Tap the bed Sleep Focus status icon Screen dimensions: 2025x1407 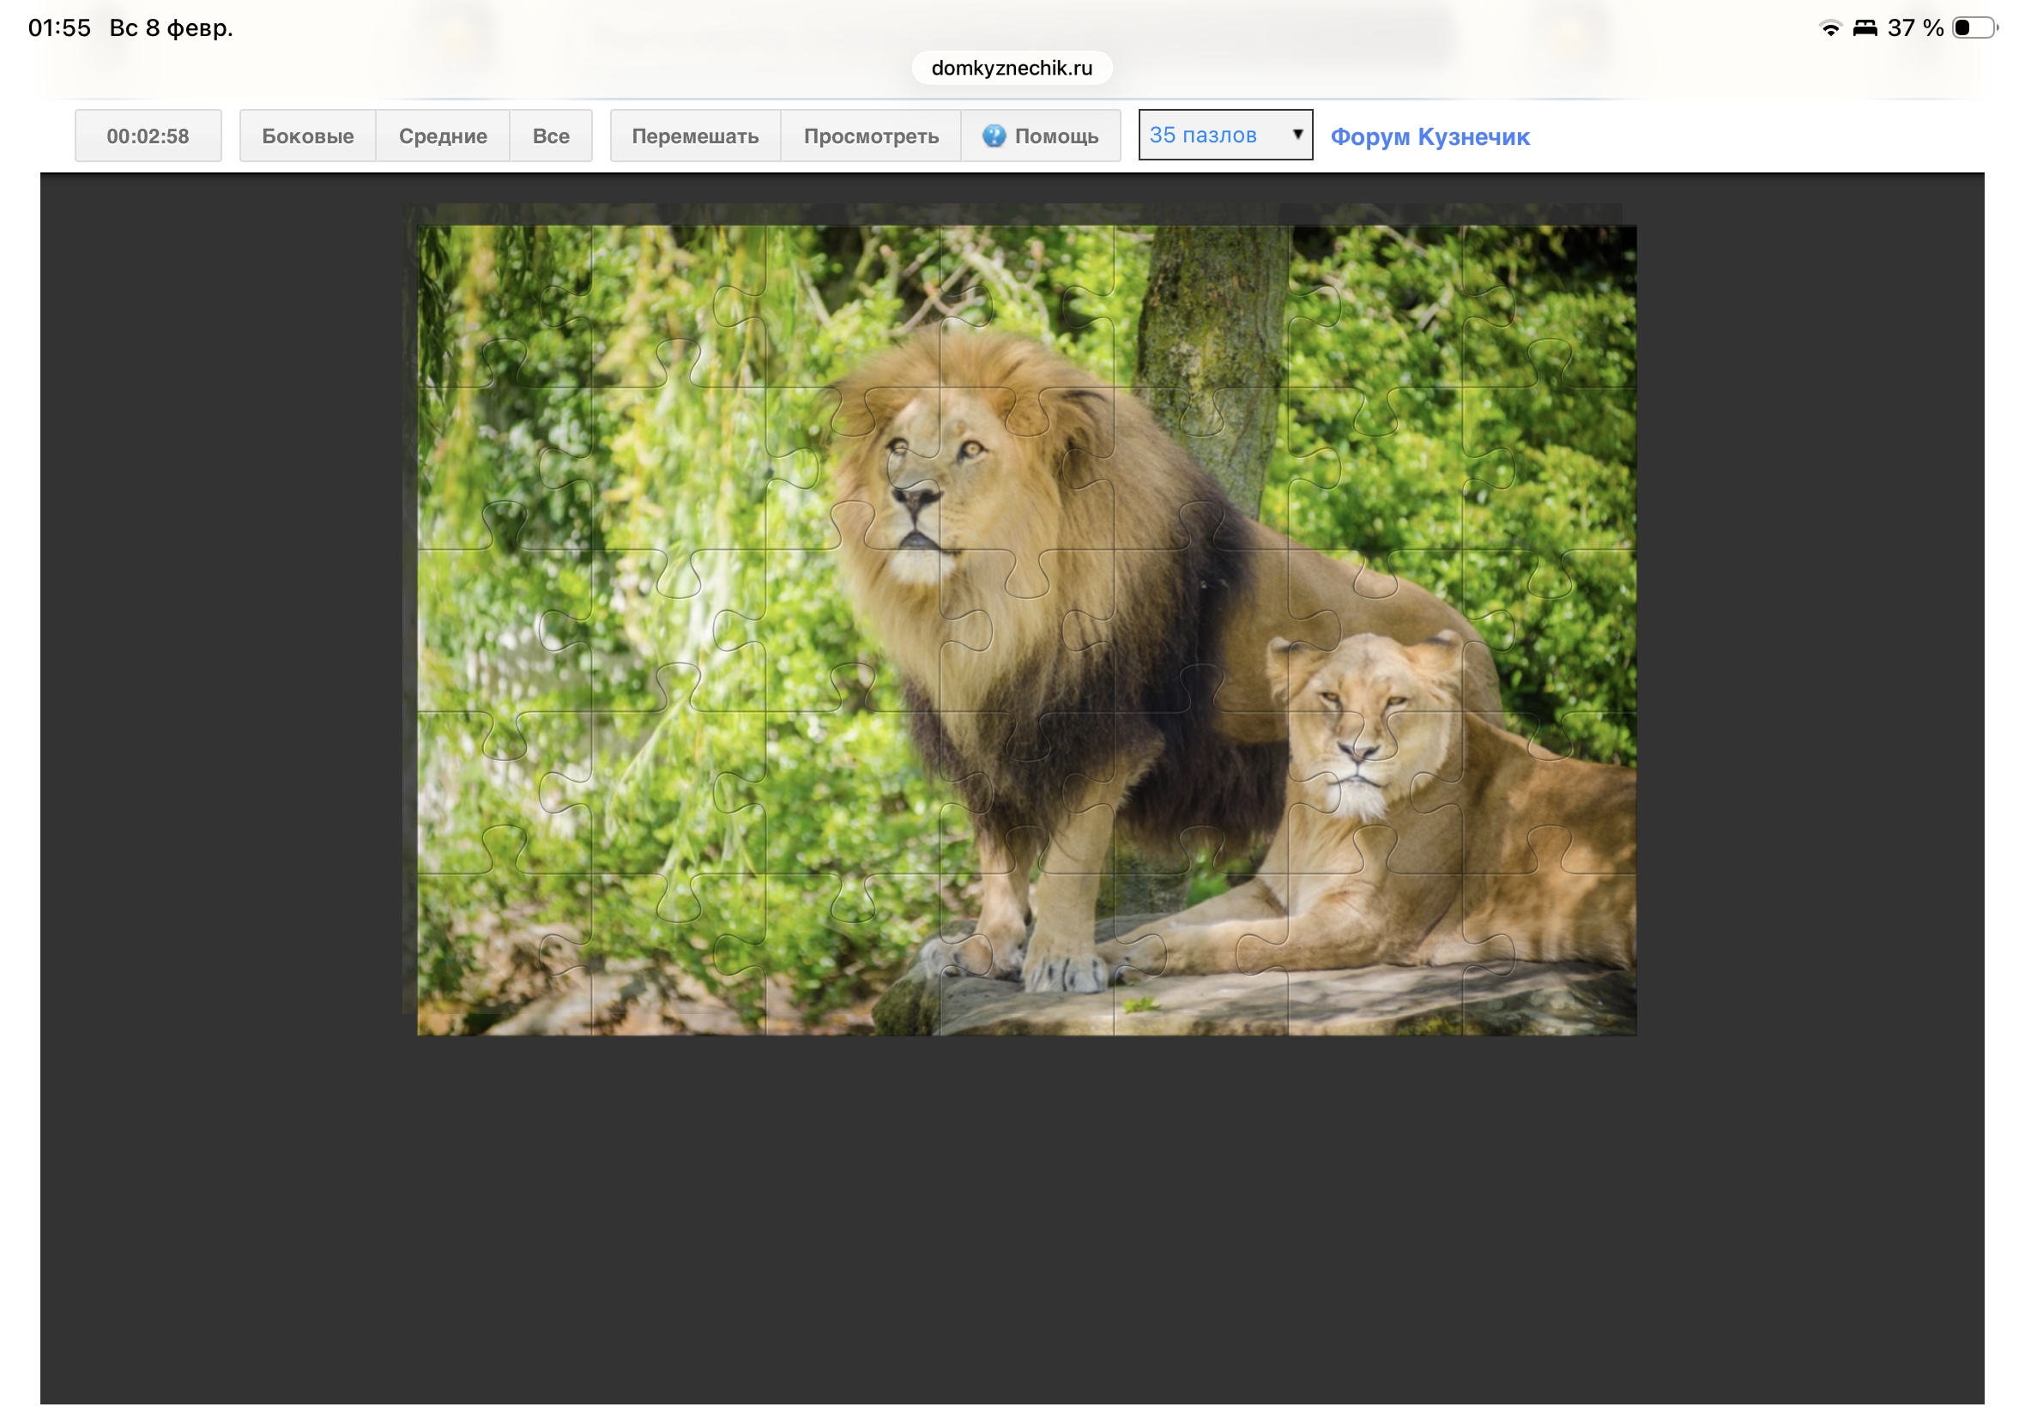pyautogui.click(x=1864, y=28)
